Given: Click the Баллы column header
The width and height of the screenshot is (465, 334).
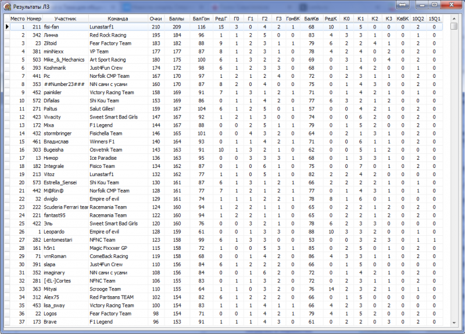Looking at the screenshot, I should pos(177,19).
